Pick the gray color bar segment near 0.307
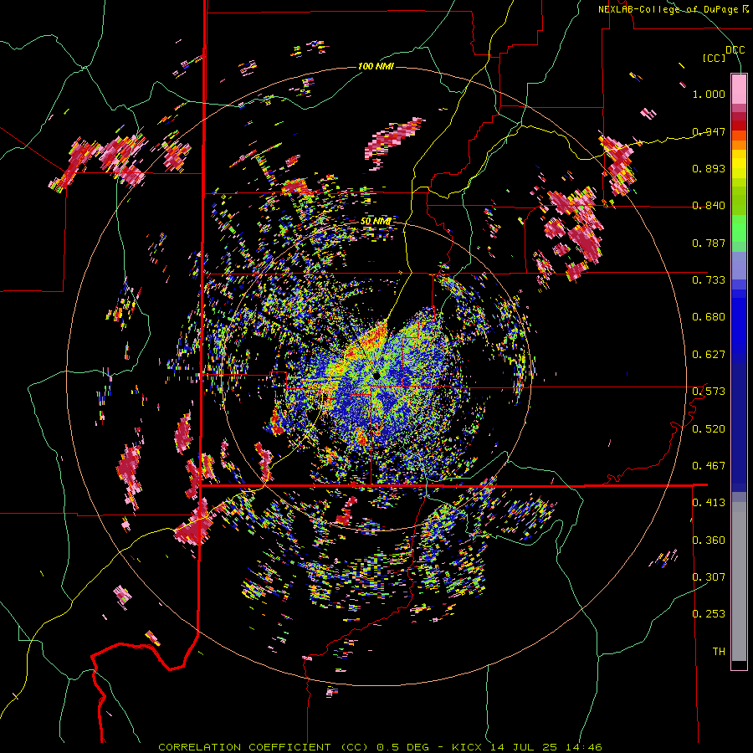 [x=739, y=581]
